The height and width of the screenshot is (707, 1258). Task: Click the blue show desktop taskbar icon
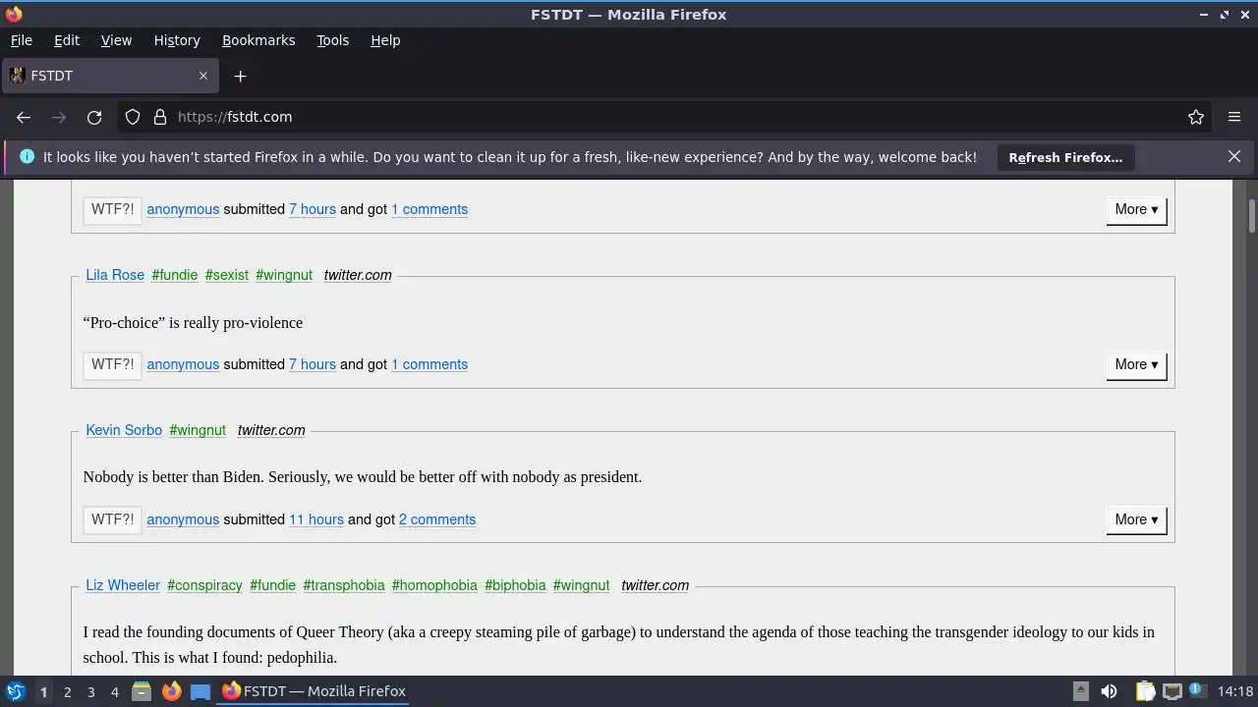coord(200,691)
